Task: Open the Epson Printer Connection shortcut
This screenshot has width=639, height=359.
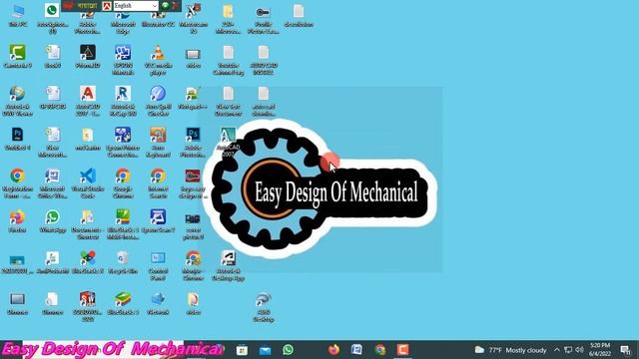Action: click(123, 142)
